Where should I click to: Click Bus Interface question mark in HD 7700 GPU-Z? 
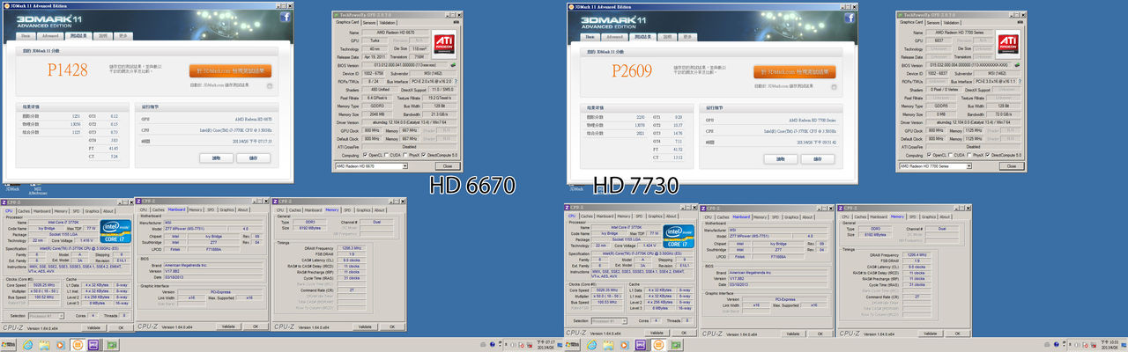pyautogui.click(x=1016, y=81)
